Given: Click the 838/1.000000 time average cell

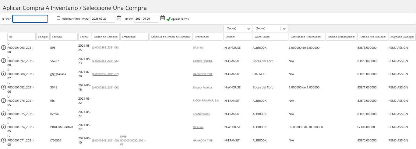Looking at the screenshot, I should 367,87.
